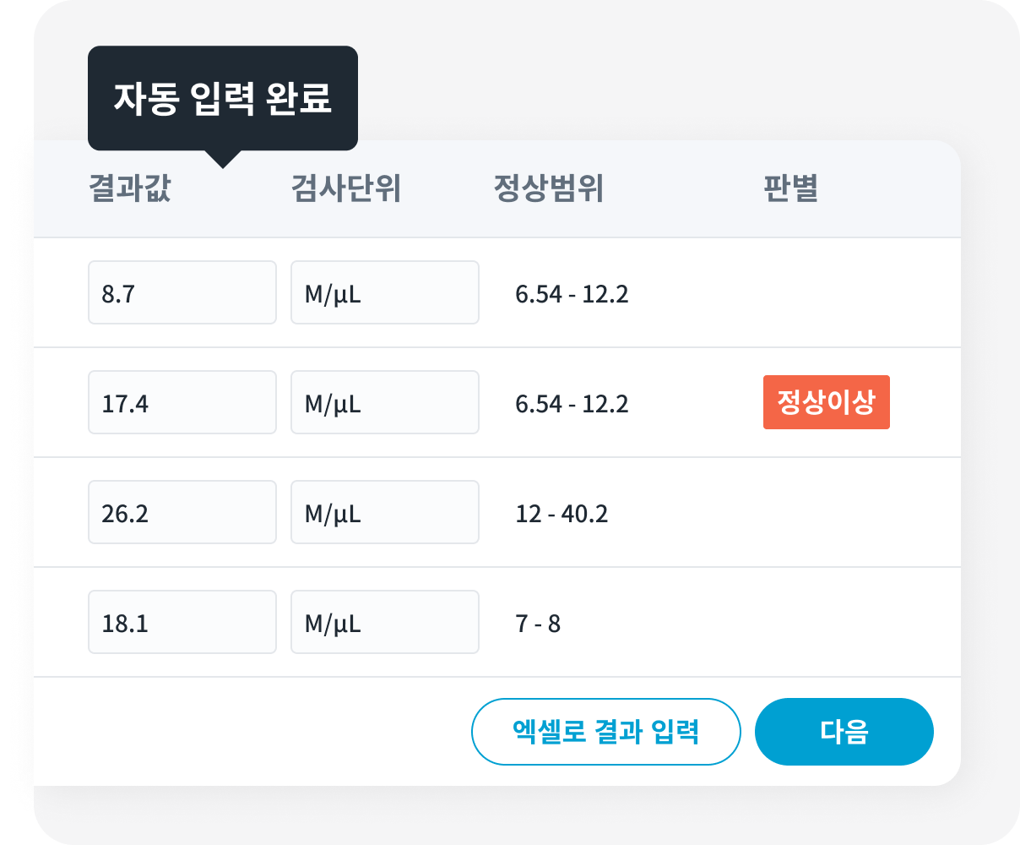Click the 판별 column header
The image size is (1020, 845).
pos(790,188)
